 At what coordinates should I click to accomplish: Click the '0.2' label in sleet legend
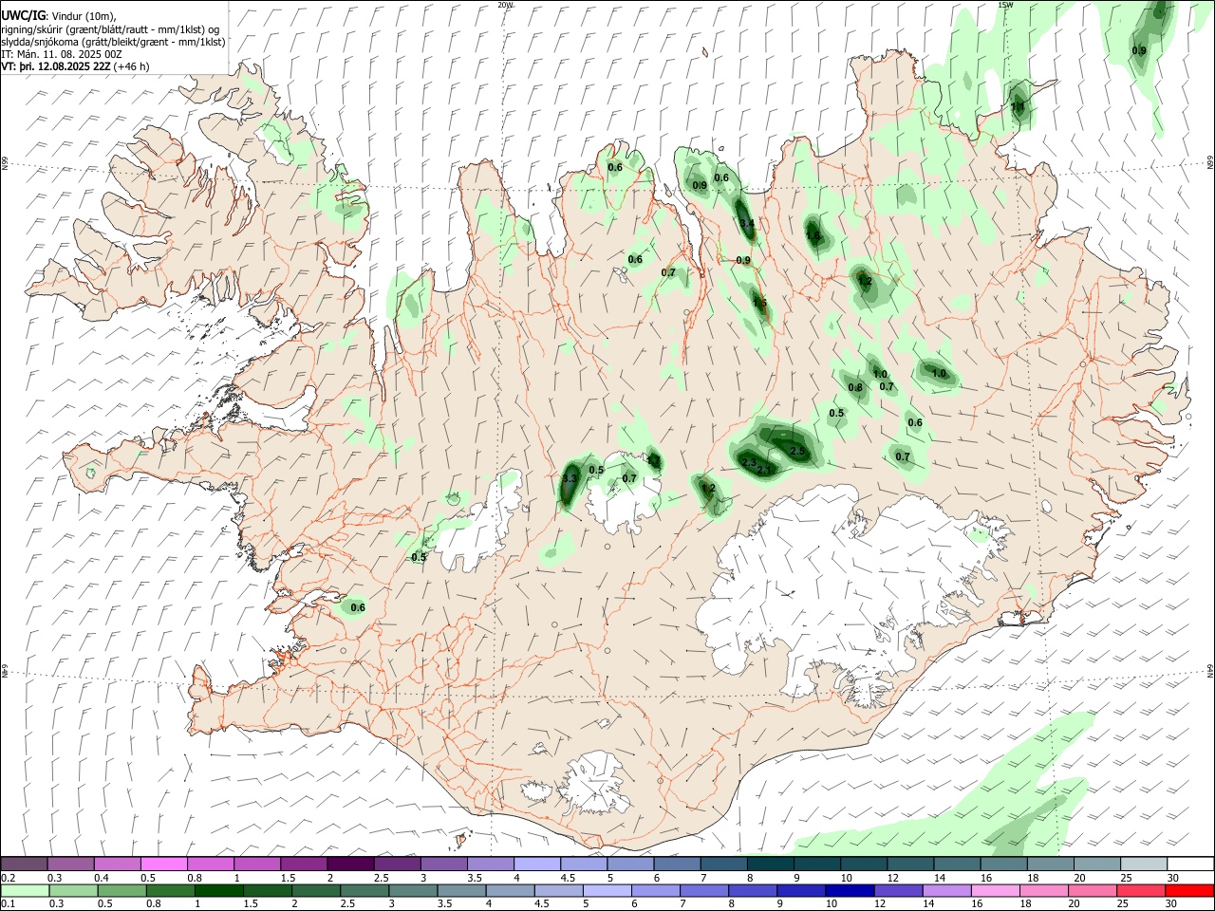point(9,878)
